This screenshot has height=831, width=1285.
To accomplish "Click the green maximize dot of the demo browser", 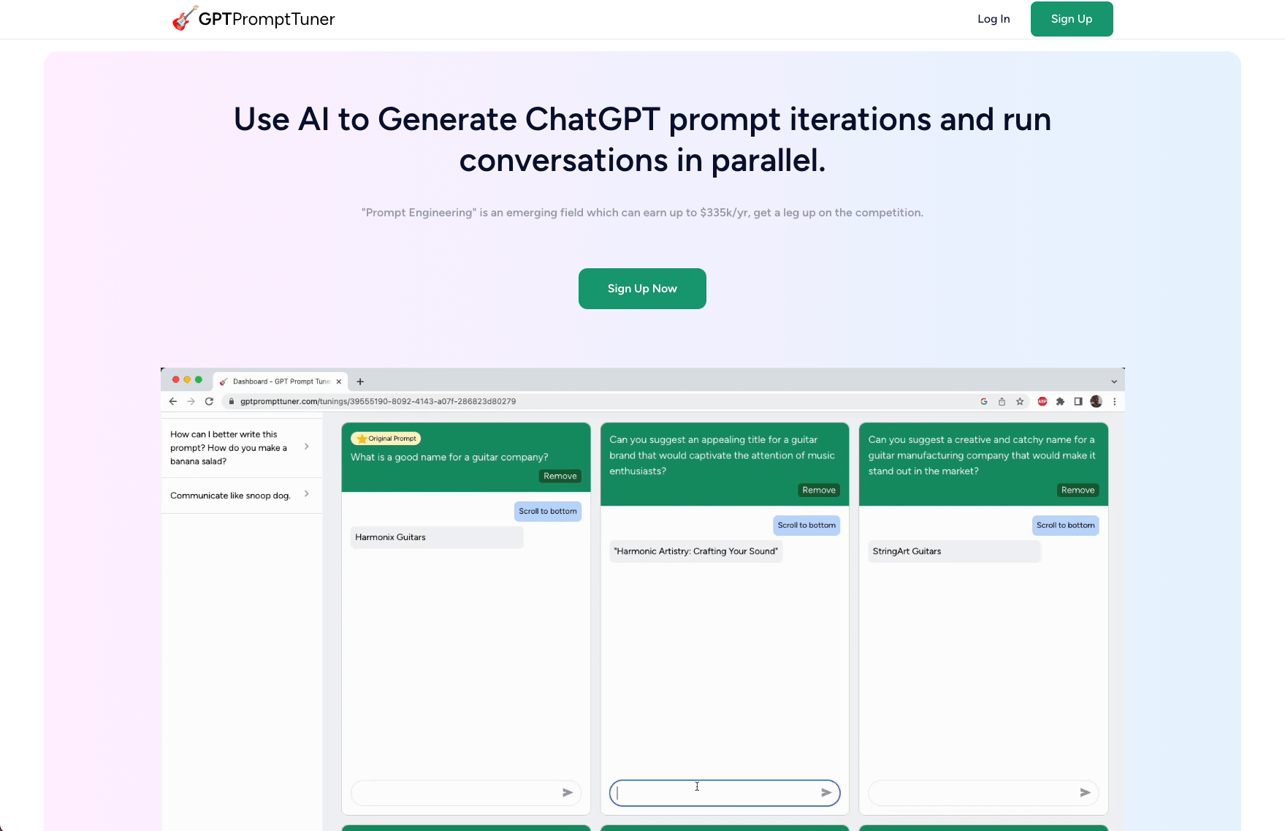I will pyautogui.click(x=199, y=379).
